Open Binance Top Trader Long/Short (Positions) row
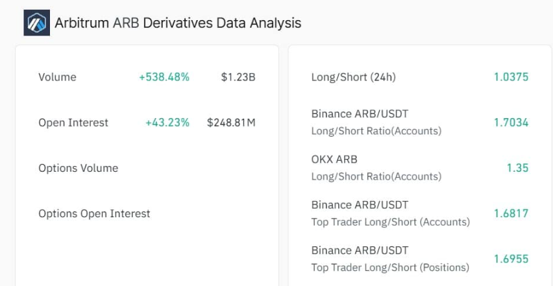Viewport: 553px width, 286px height. tap(420, 259)
